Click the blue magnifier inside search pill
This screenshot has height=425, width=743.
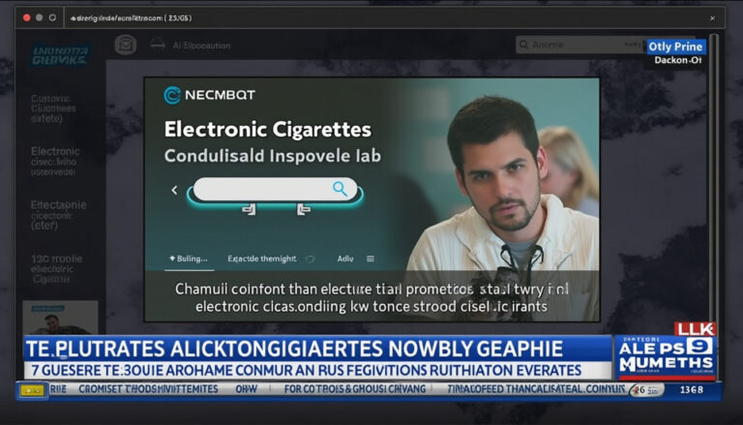(340, 189)
